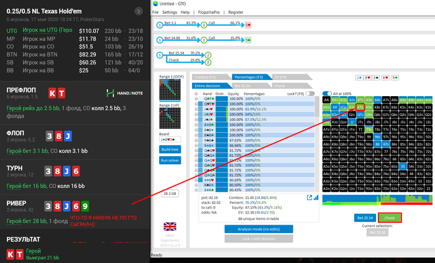Switch to the Percentages (F2) tab
435x263 pixels.
pos(252,78)
